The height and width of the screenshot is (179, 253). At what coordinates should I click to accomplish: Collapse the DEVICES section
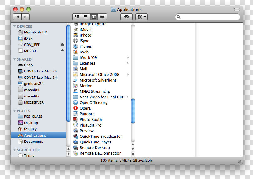pyautogui.click(x=14, y=27)
